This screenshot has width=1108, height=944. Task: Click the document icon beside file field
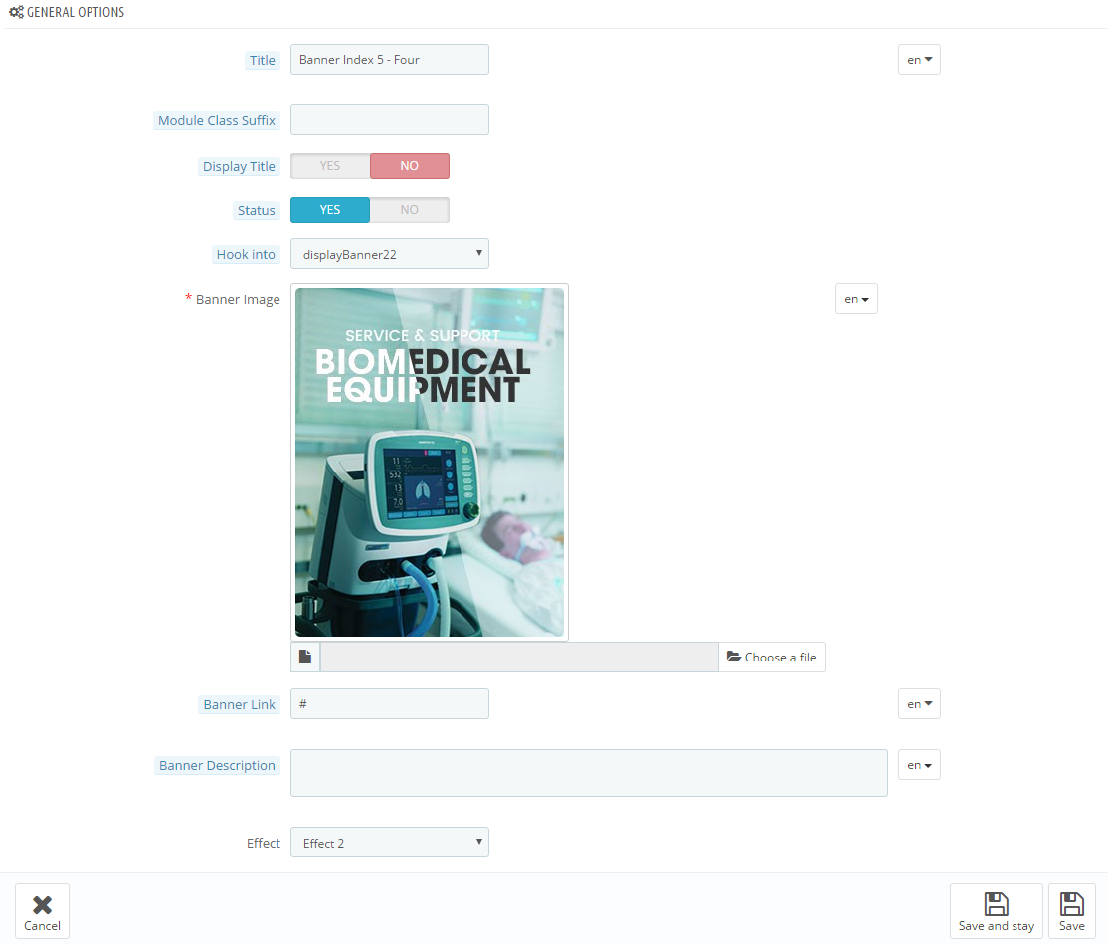(x=305, y=658)
